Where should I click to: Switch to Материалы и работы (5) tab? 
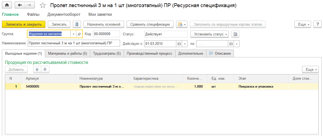(68, 54)
